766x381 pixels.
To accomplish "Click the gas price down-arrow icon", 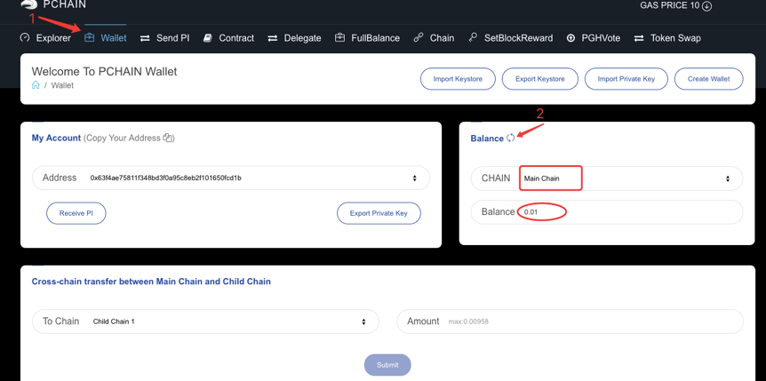I will [x=706, y=6].
